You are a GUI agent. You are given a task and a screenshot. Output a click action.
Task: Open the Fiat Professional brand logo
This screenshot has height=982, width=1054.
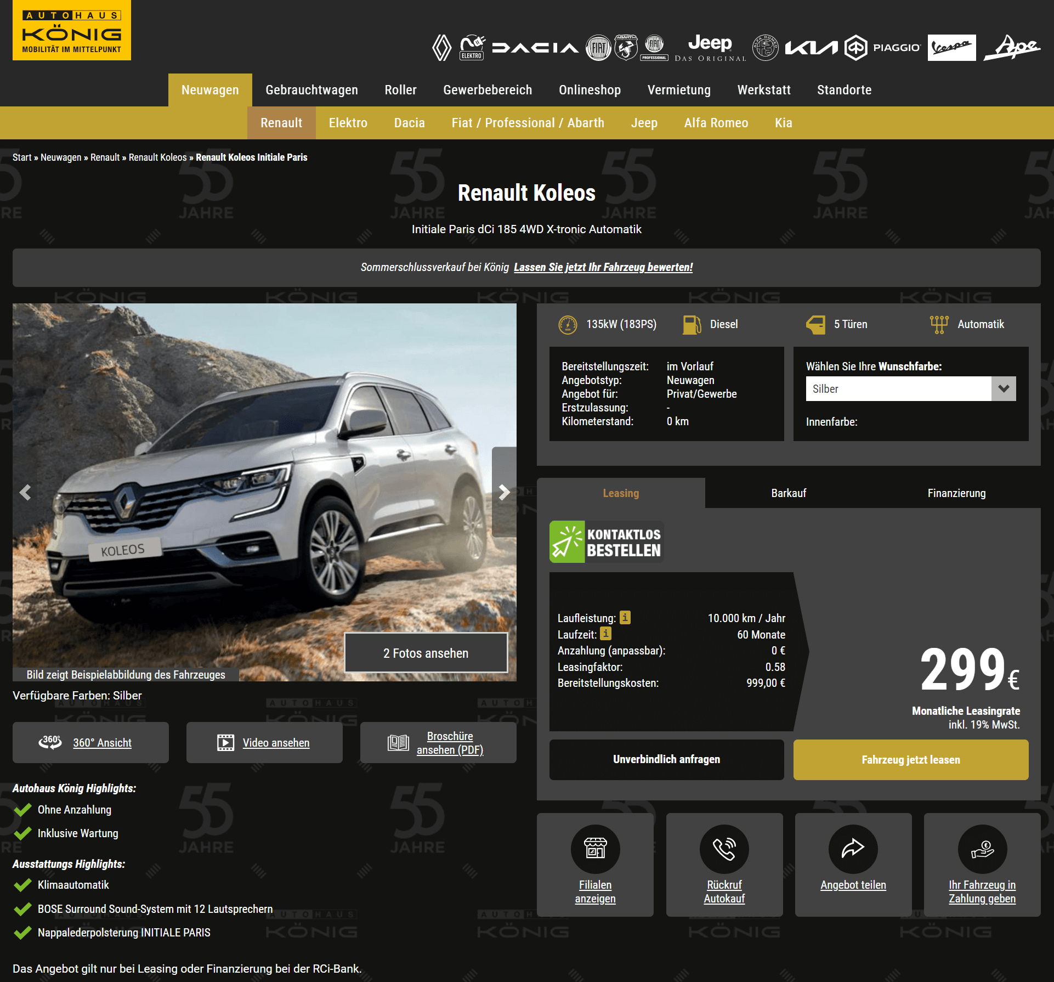[x=654, y=48]
